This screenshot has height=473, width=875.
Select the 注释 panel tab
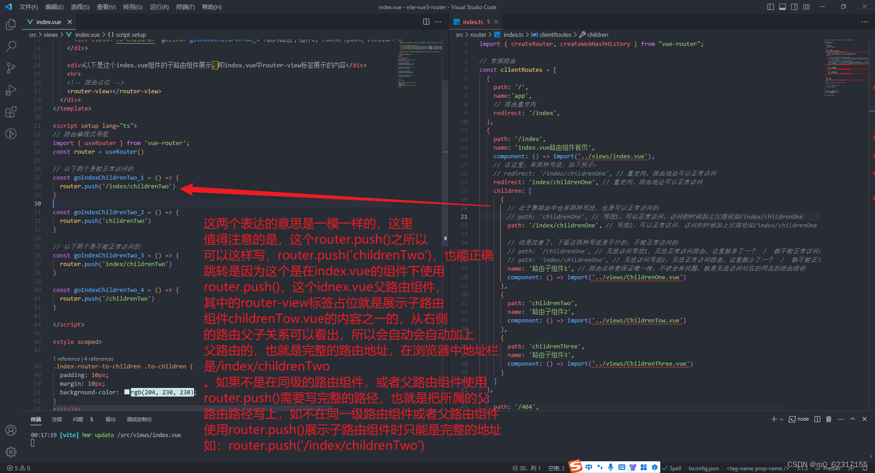[57, 419]
